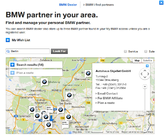164x139 pixels.
Task: Open BMW i find partners tab
Action: tap(98, 5)
